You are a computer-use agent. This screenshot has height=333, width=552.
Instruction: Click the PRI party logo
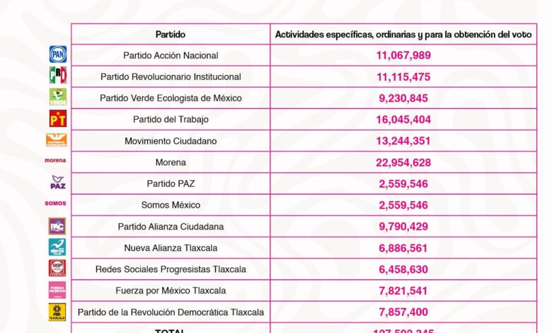[x=58, y=75]
